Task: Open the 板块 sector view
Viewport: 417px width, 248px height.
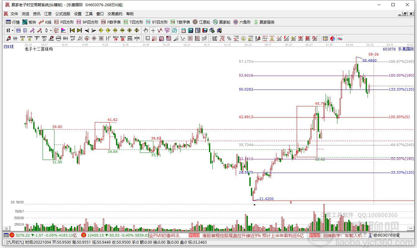Action: tap(29, 22)
